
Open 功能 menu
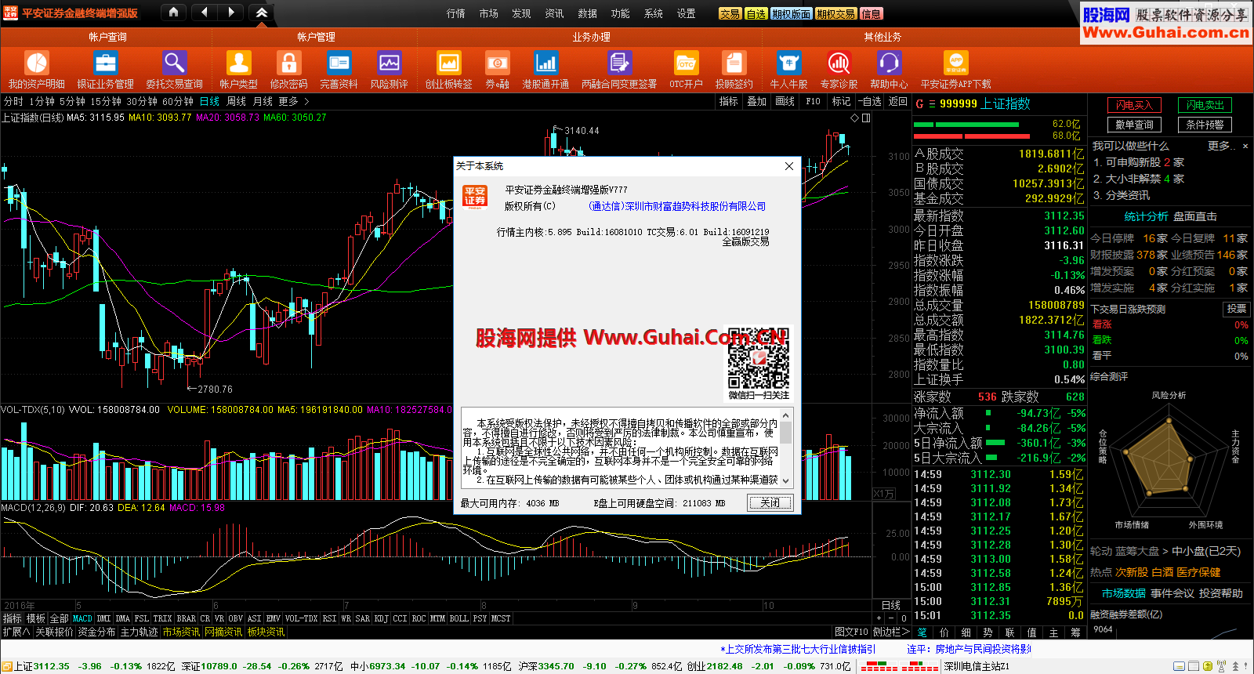tap(621, 13)
